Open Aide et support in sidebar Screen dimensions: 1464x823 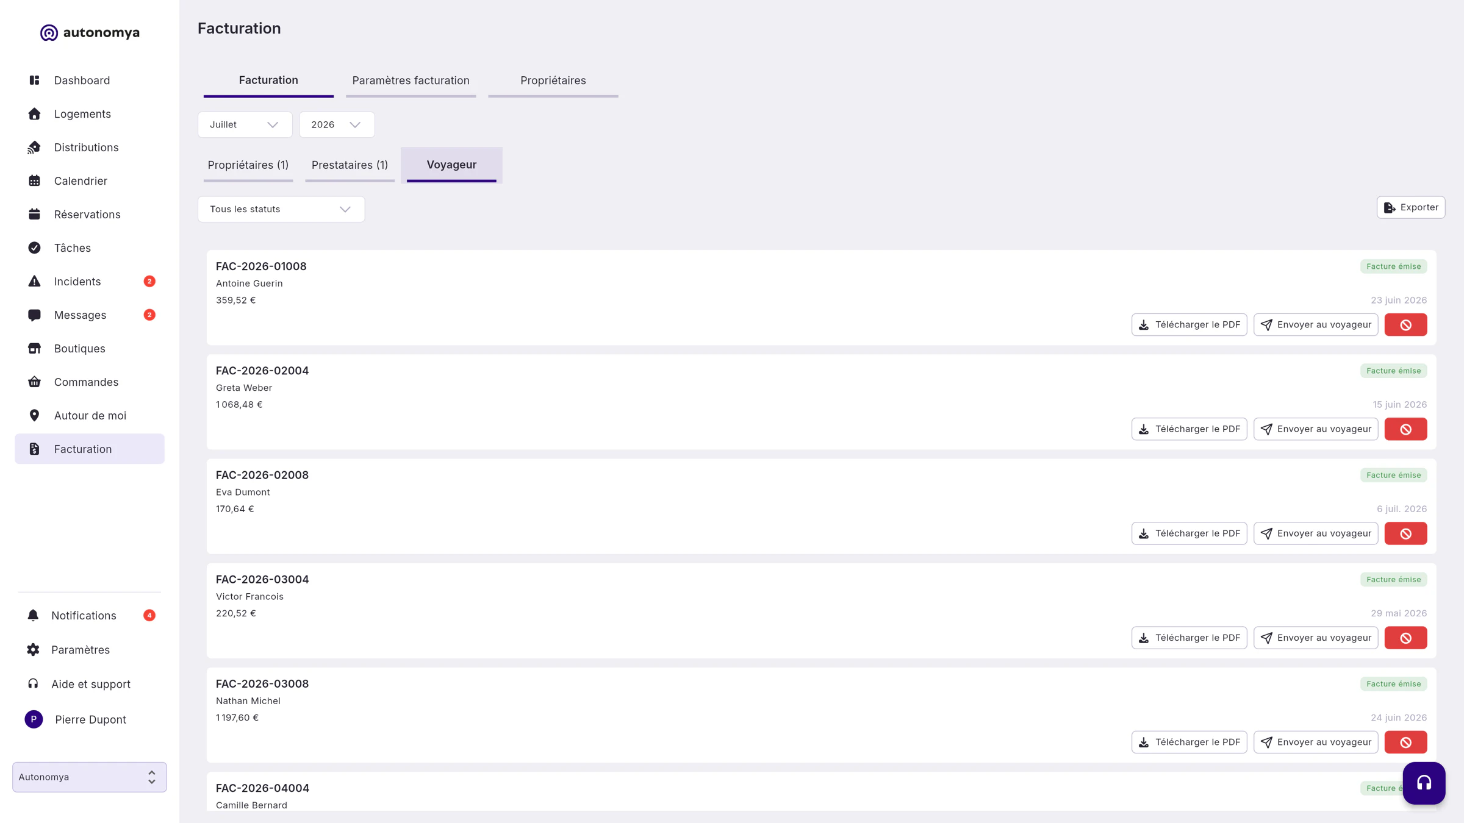click(90, 684)
